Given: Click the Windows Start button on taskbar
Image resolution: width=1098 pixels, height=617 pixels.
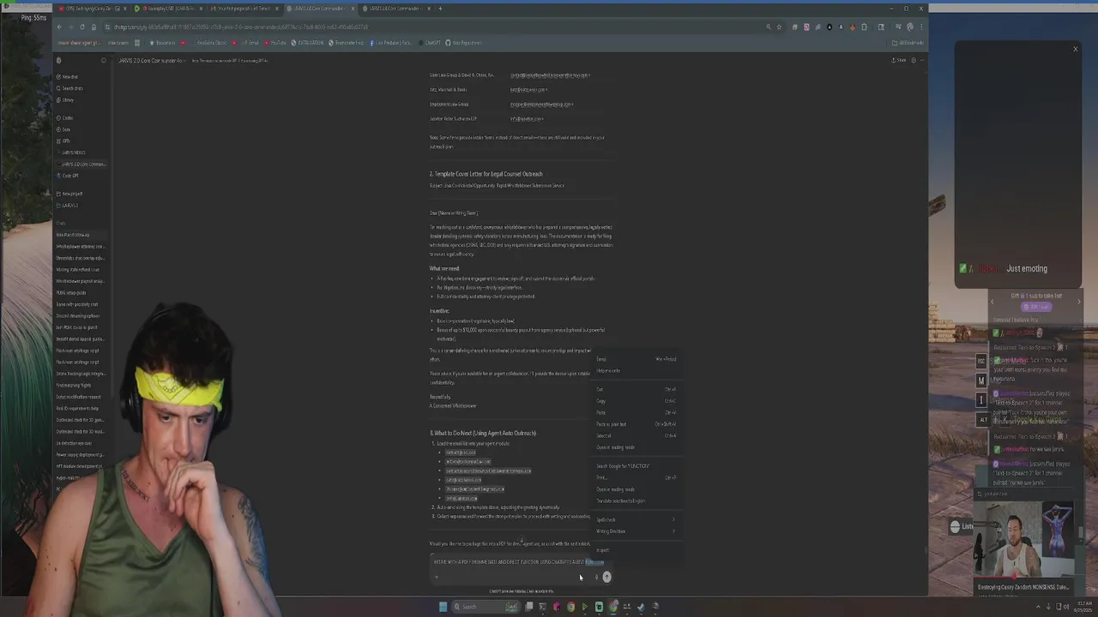Looking at the screenshot, I should [x=443, y=607].
